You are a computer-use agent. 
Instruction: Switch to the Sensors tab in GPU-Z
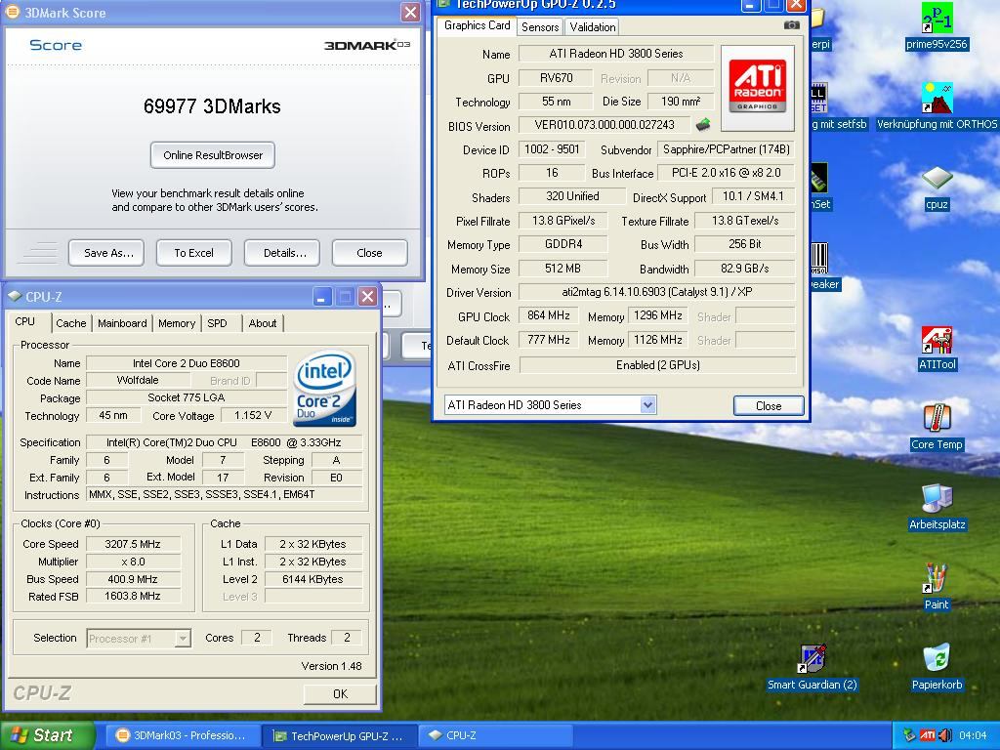(x=539, y=26)
